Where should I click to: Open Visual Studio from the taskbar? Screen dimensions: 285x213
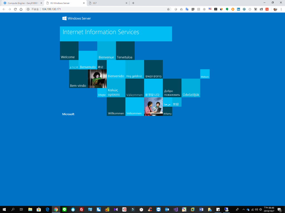tap(175, 209)
